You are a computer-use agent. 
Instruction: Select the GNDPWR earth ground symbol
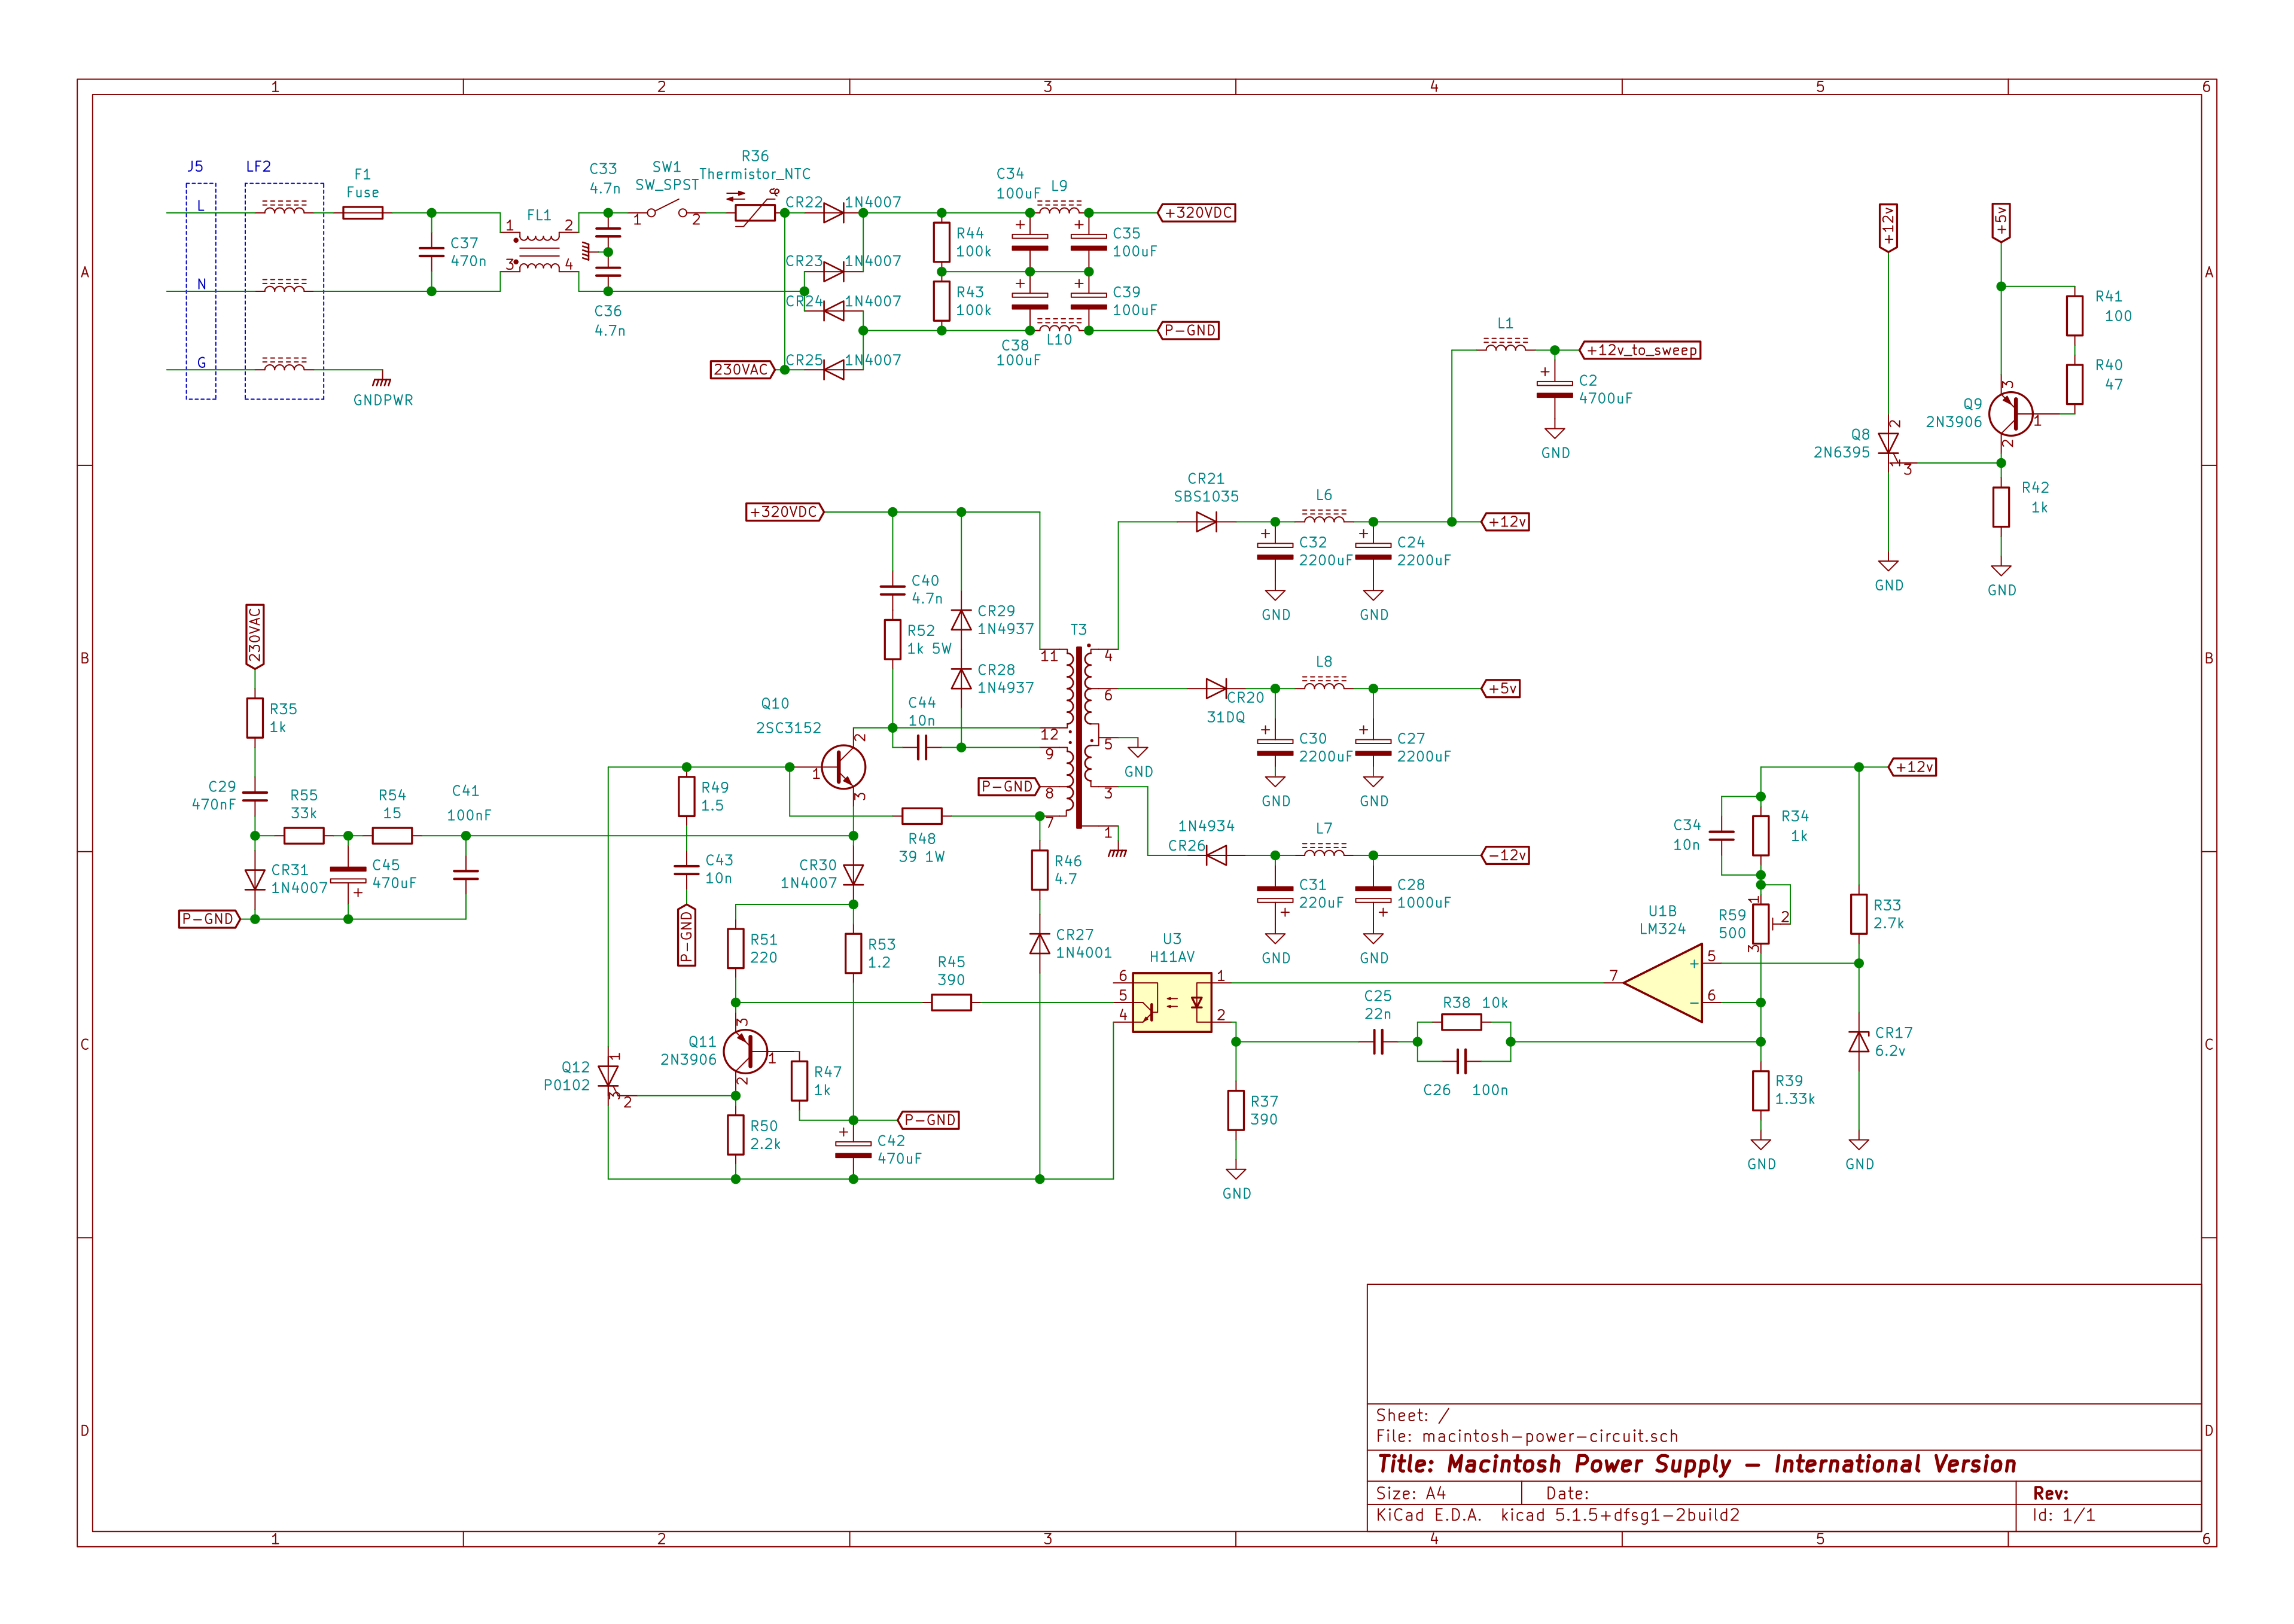[x=381, y=381]
